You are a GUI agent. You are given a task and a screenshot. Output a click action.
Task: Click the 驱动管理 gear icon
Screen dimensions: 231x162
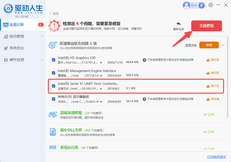click(6, 36)
